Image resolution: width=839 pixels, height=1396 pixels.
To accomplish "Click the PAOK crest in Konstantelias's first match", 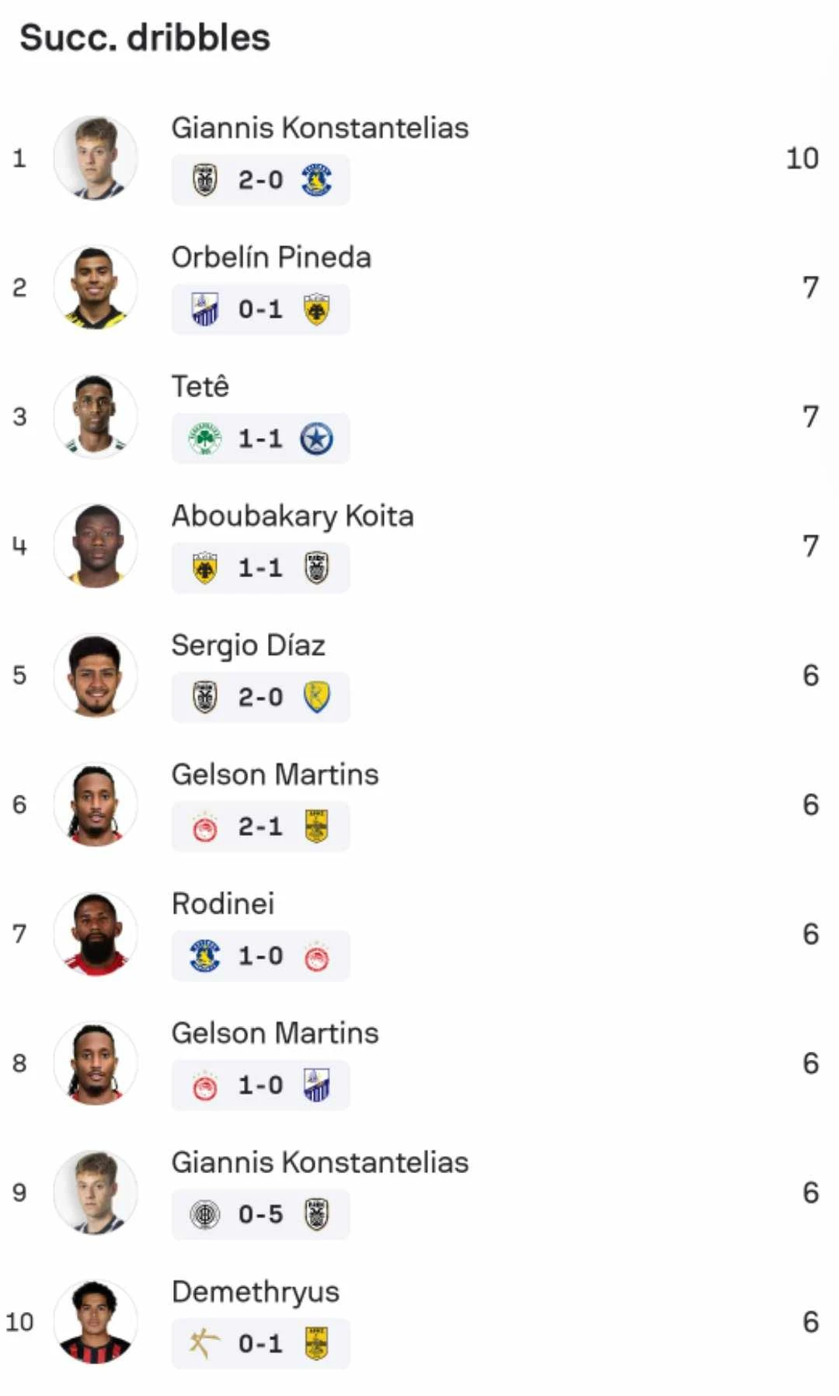I will point(206,179).
